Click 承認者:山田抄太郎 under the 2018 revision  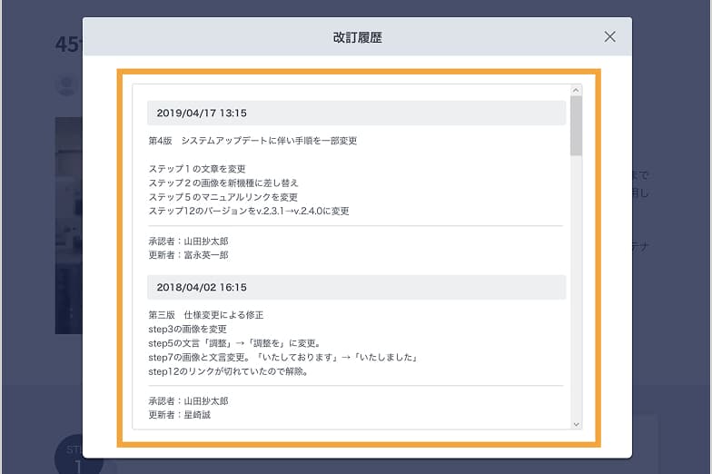pos(189,401)
